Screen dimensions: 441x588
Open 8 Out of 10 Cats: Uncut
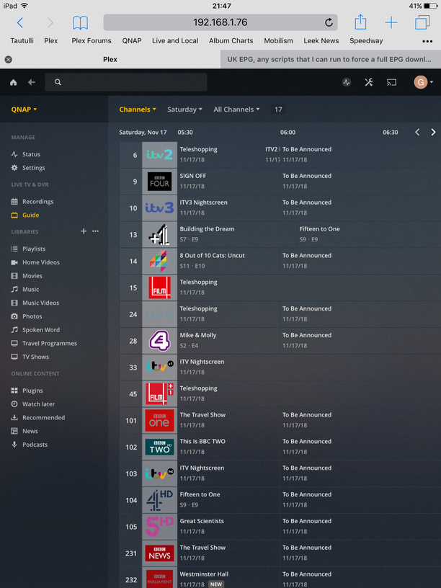click(x=213, y=256)
